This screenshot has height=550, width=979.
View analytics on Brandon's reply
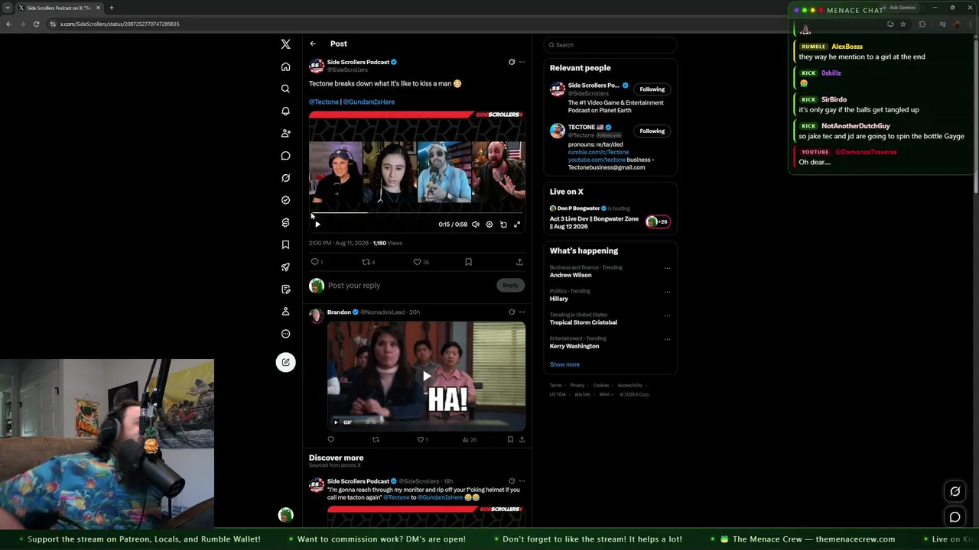[469, 439]
